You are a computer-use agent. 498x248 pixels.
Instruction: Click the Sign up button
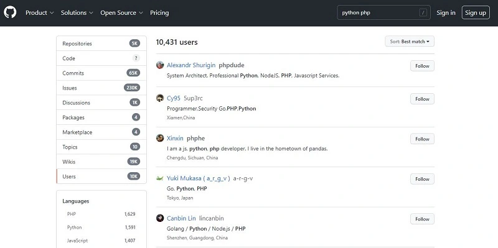point(476,12)
